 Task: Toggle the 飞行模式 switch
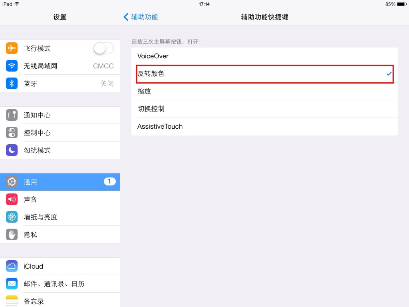[x=103, y=48]
